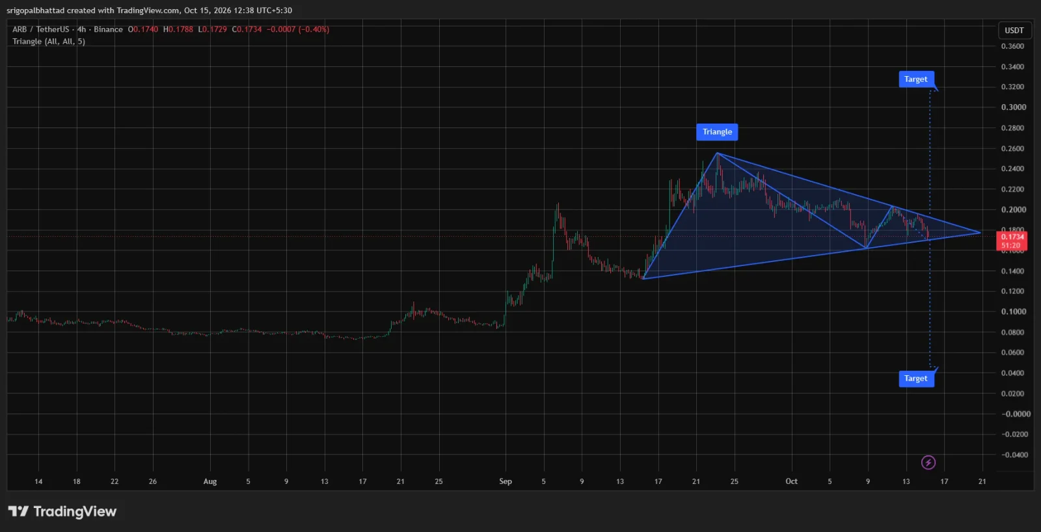Click the -0.0400 price axis label
Image resolution: width=1041 pixels, height=532 pixels.
pyautogui.click(x=1015, y=455)
